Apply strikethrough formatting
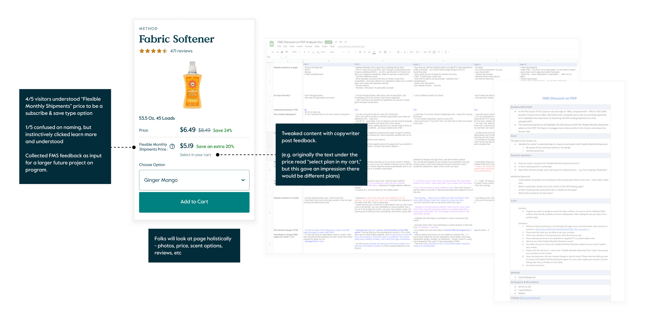Viewport: 645px width, 315px height. [x=369, y=52]
